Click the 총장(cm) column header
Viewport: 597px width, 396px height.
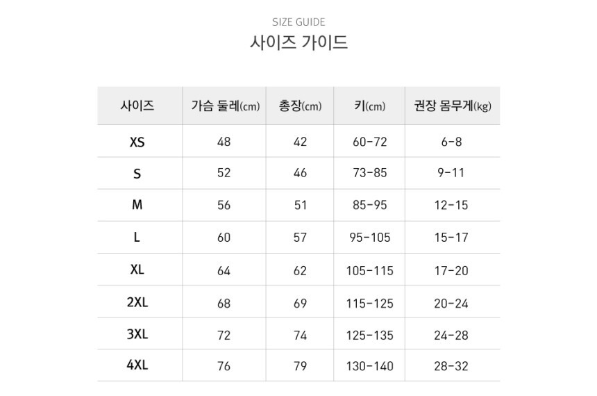300,106
